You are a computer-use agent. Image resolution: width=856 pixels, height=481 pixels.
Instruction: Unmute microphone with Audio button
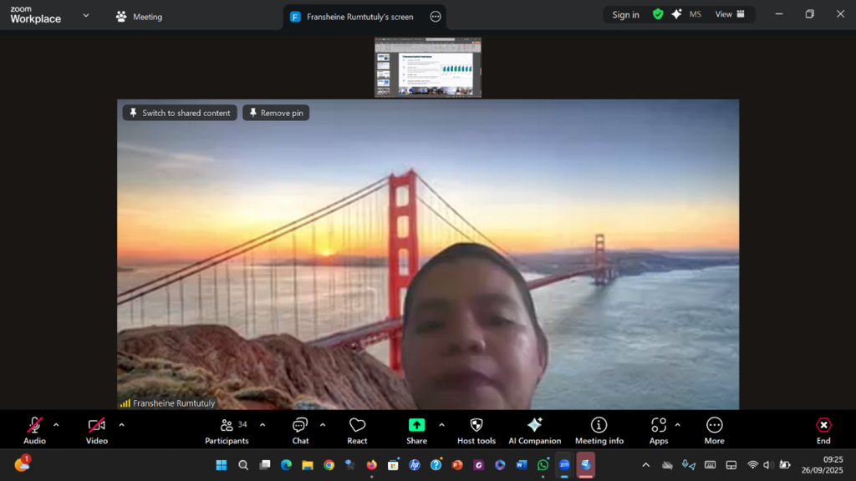click(x=34, y=431)
